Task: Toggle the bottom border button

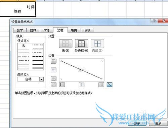Action: (x=53, y=78)
